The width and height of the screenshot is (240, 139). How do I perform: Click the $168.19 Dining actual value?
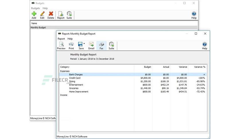(x=165, y=82)
